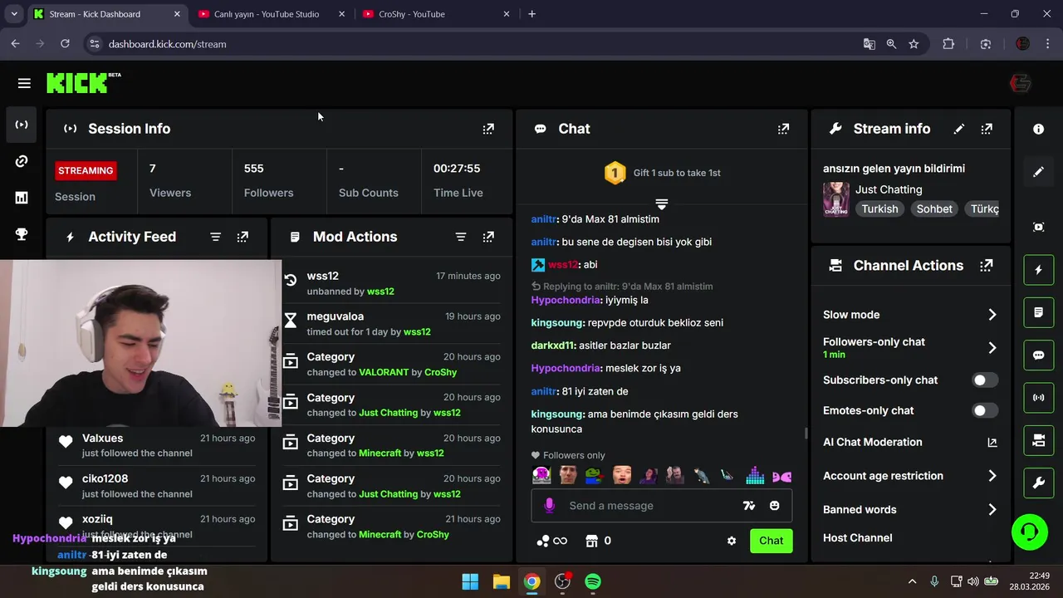
Task: Open AI Chat Moderation external link
Action: point(992,443)
